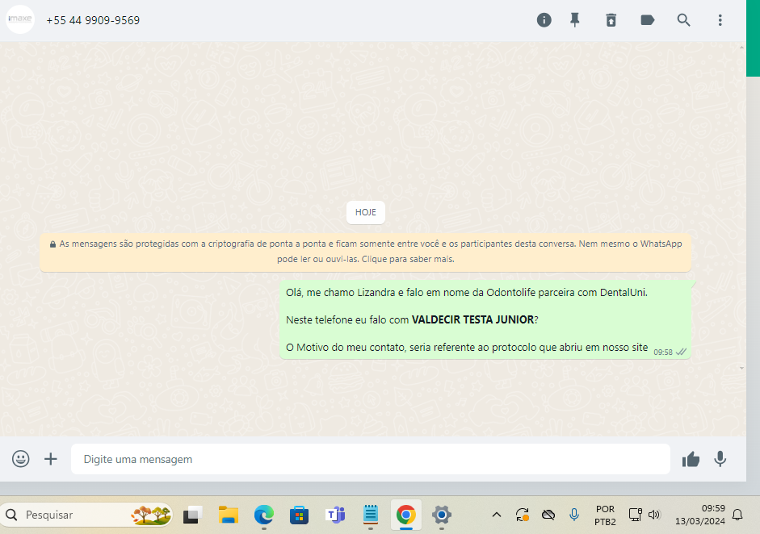Click the HOJE date badge
Screen dimensions: 760x534
coord(365,212)
